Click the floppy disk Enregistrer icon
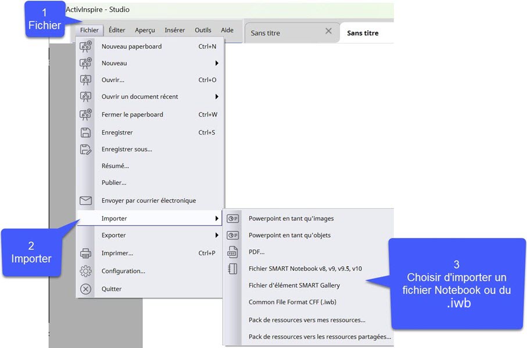527x348 pixels. pos(86,133)
